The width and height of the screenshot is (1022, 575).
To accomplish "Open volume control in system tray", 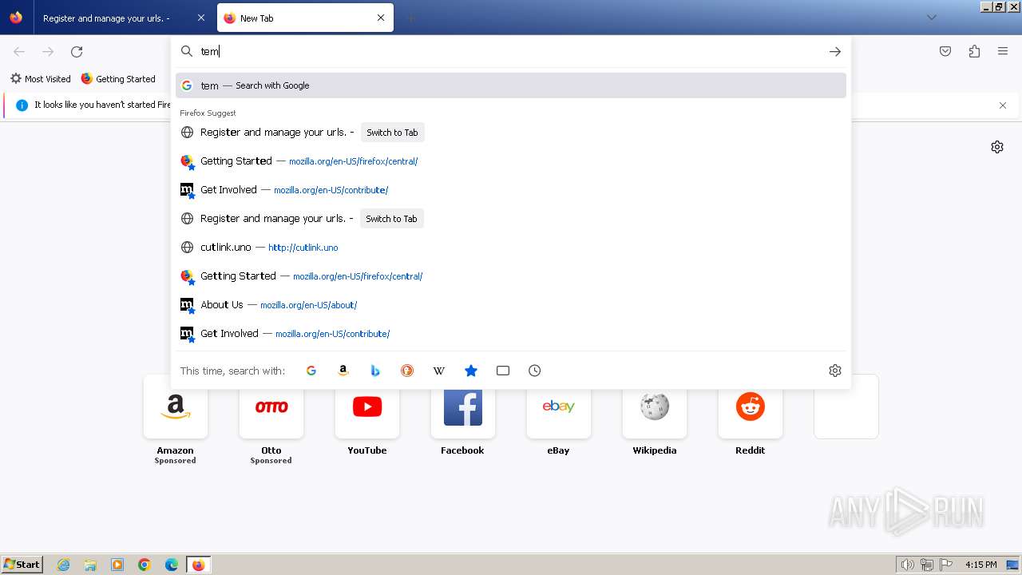I will (x=907, y=565).
